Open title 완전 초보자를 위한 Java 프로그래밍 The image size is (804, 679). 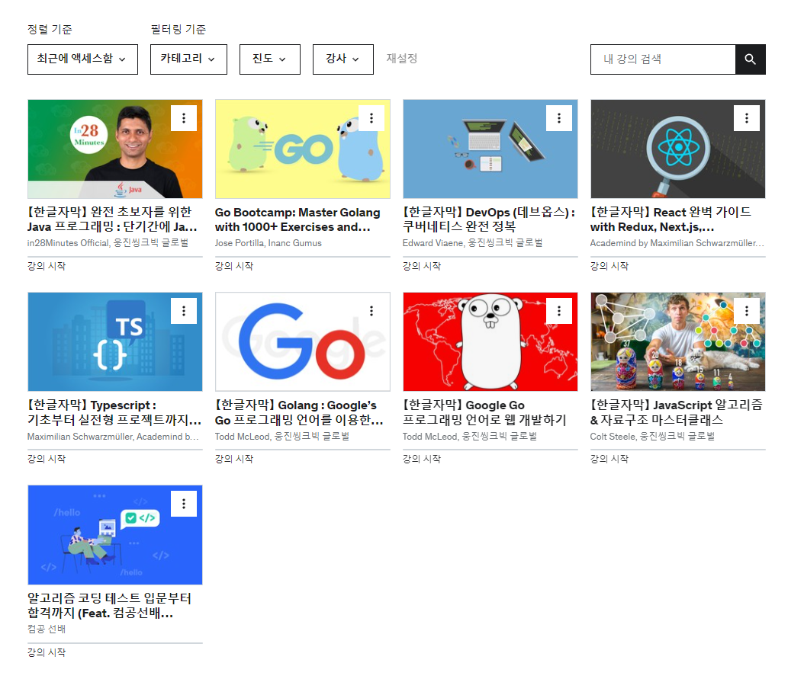[x=112, y=219]
